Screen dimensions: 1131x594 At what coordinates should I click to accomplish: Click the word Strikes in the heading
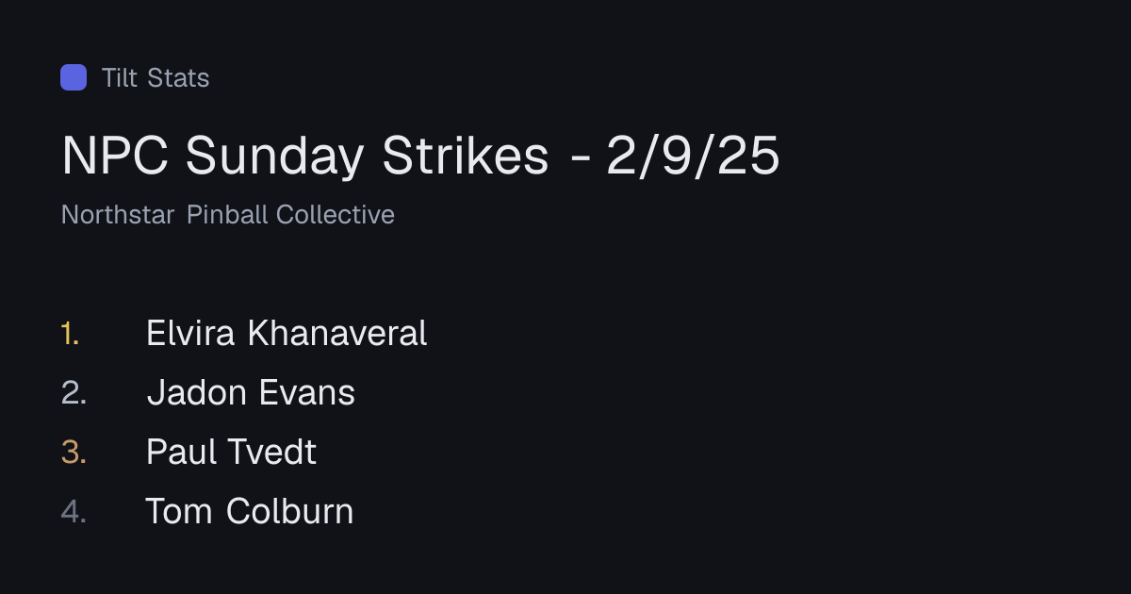pyautogui.click(x=465, y=156)
